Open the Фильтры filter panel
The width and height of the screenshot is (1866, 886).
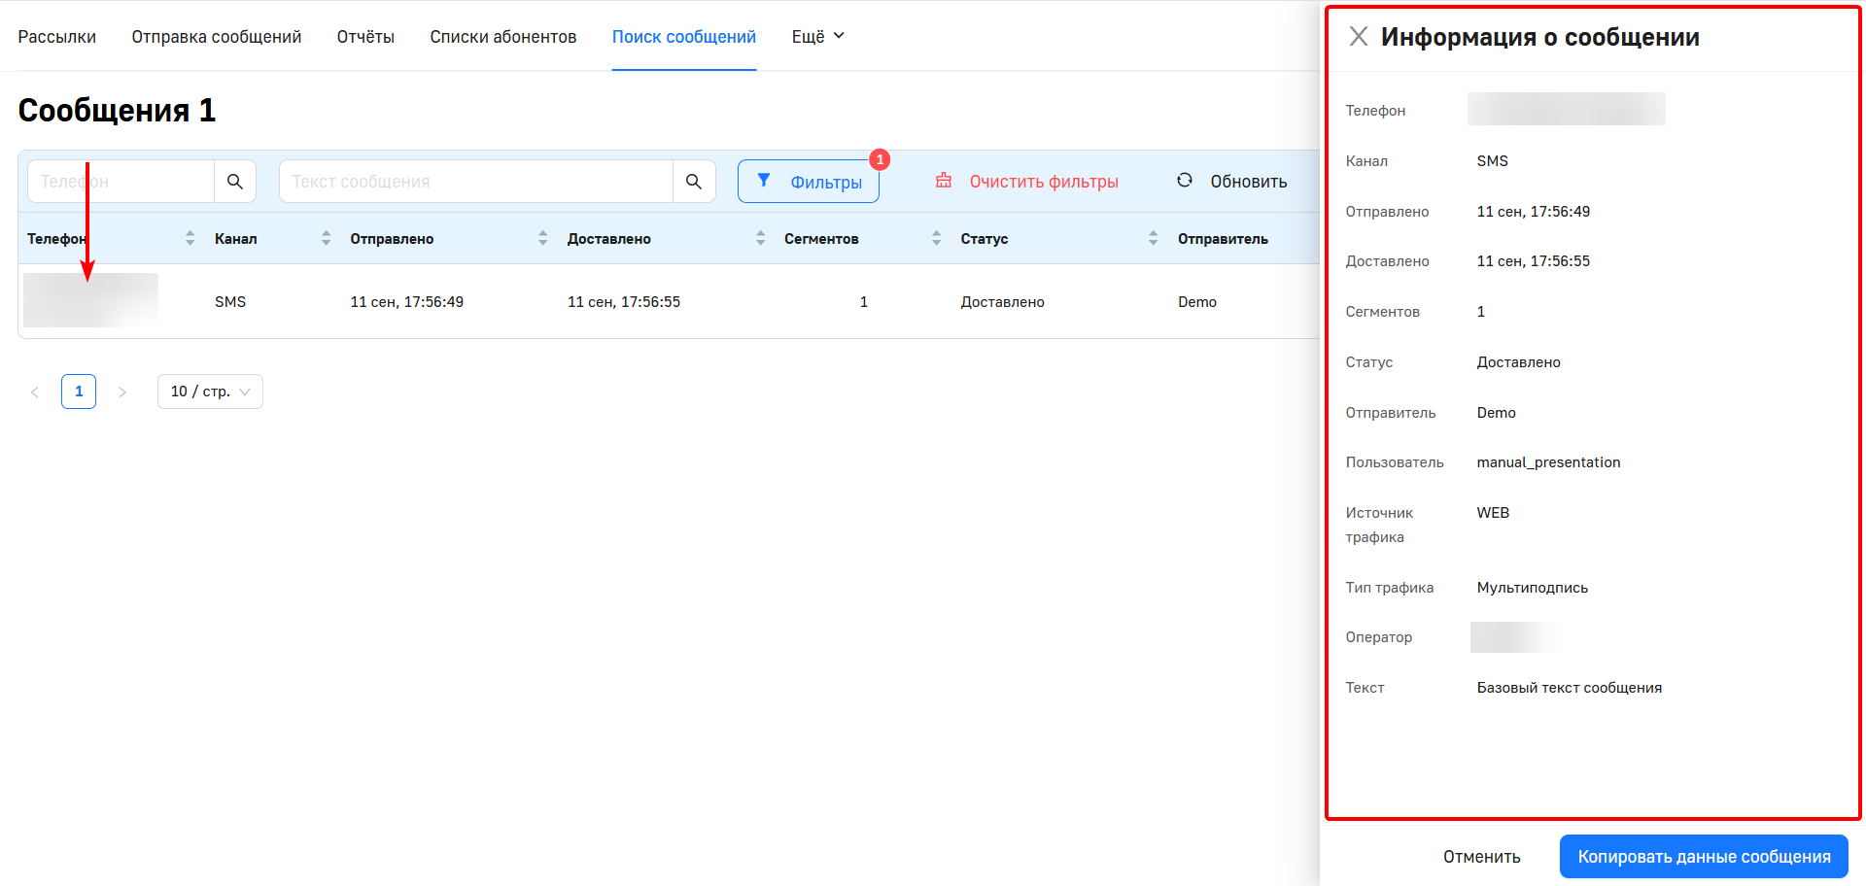pyautogui.click(x=809, y=182)
